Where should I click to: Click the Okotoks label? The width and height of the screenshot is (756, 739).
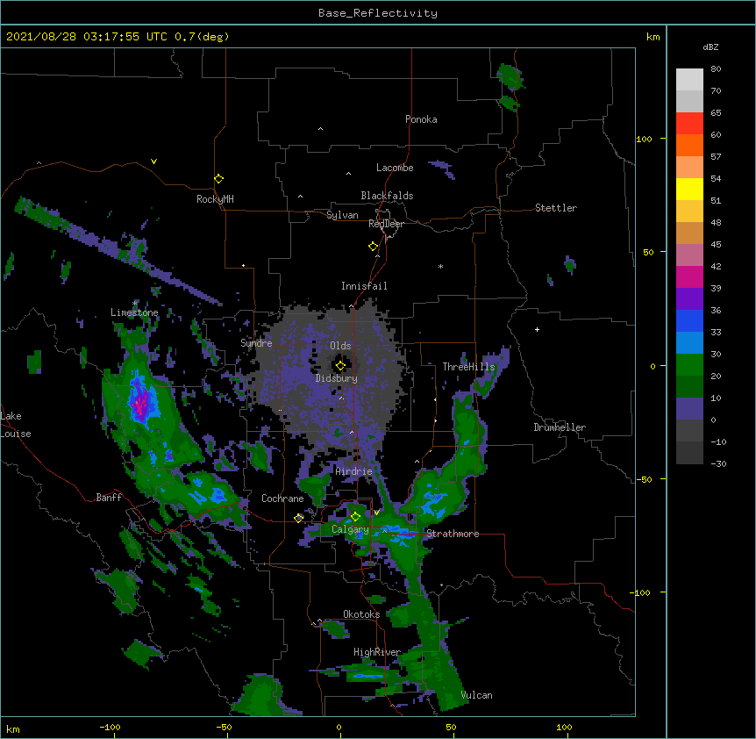click(361, 614)
